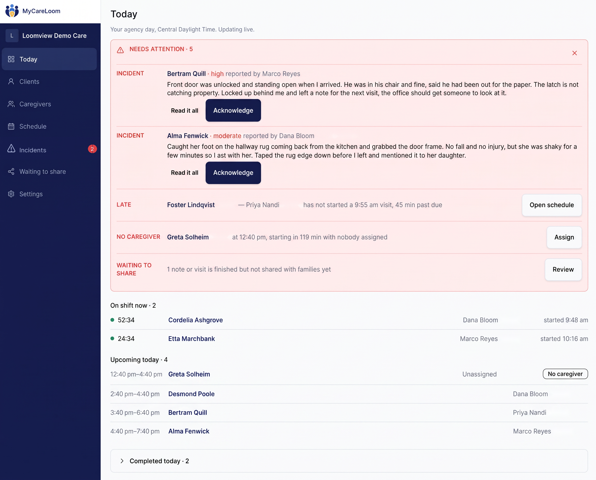
Task: Acknowledge the Alma Fenwick incident
Action: click(x=233, y=172)
